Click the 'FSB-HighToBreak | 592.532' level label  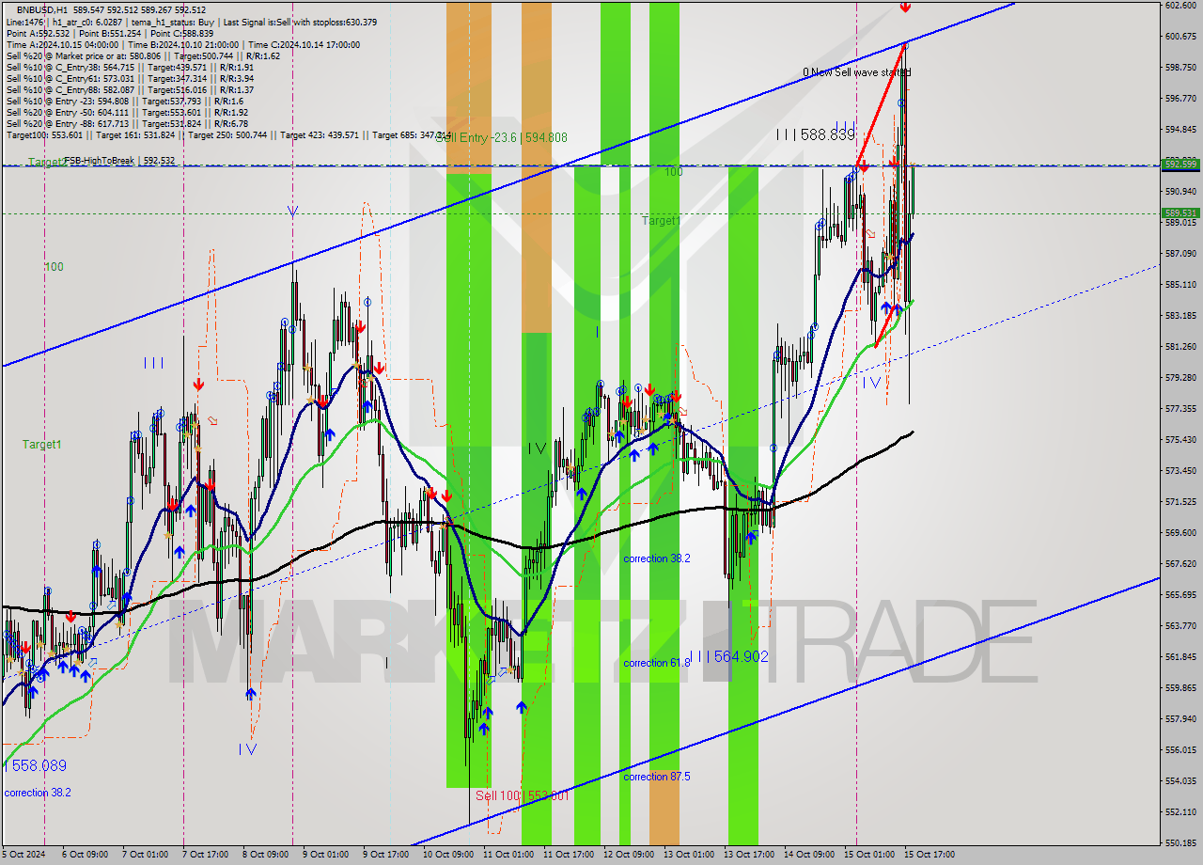[x=119, y=161]
